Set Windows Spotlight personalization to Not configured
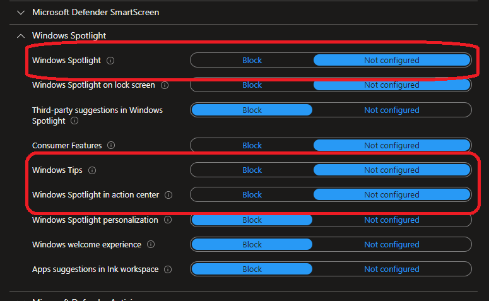 (391, 220)
